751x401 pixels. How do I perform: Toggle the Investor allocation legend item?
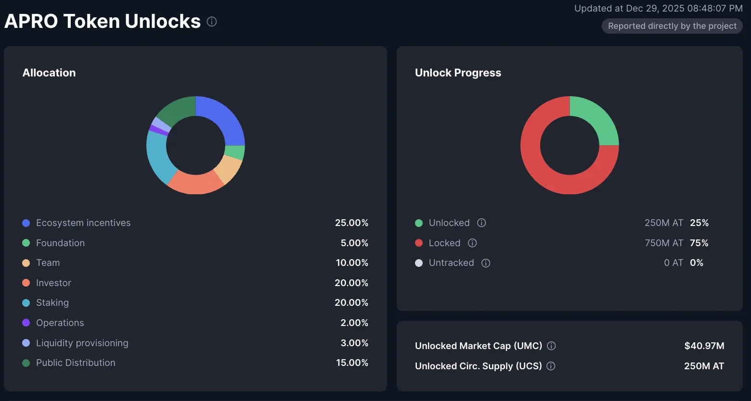(53, 283)
